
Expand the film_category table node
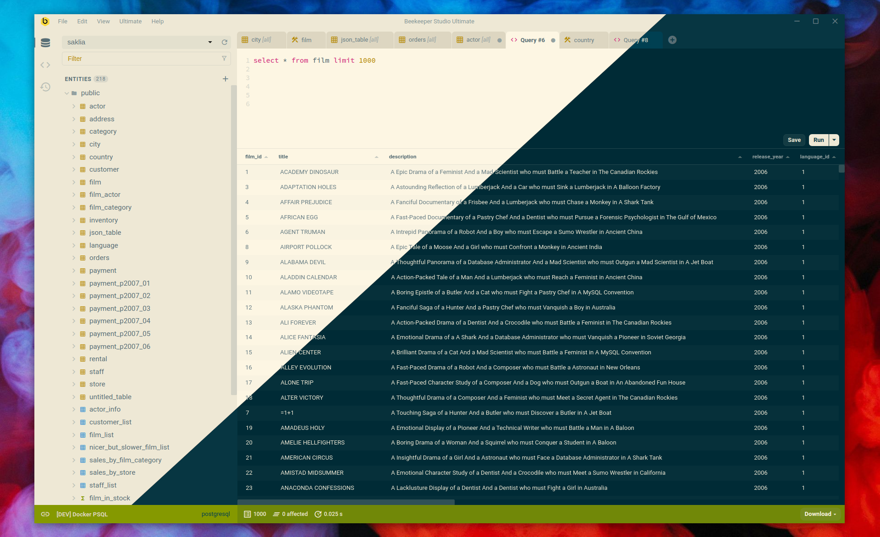[x=74, y=207]
